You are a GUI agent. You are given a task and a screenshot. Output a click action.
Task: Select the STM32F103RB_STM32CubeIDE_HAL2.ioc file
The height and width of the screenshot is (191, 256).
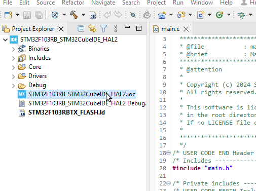coord(82,94)
